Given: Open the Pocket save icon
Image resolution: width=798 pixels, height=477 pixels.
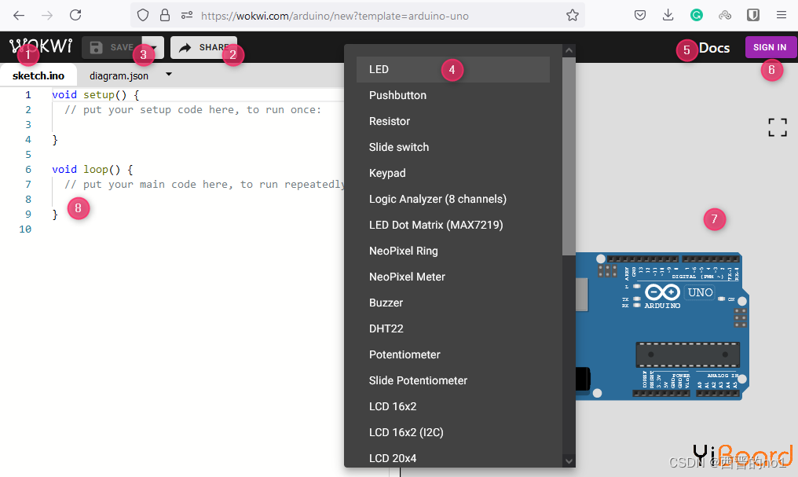Looking at the screenshot, I should tap(640, 15).
